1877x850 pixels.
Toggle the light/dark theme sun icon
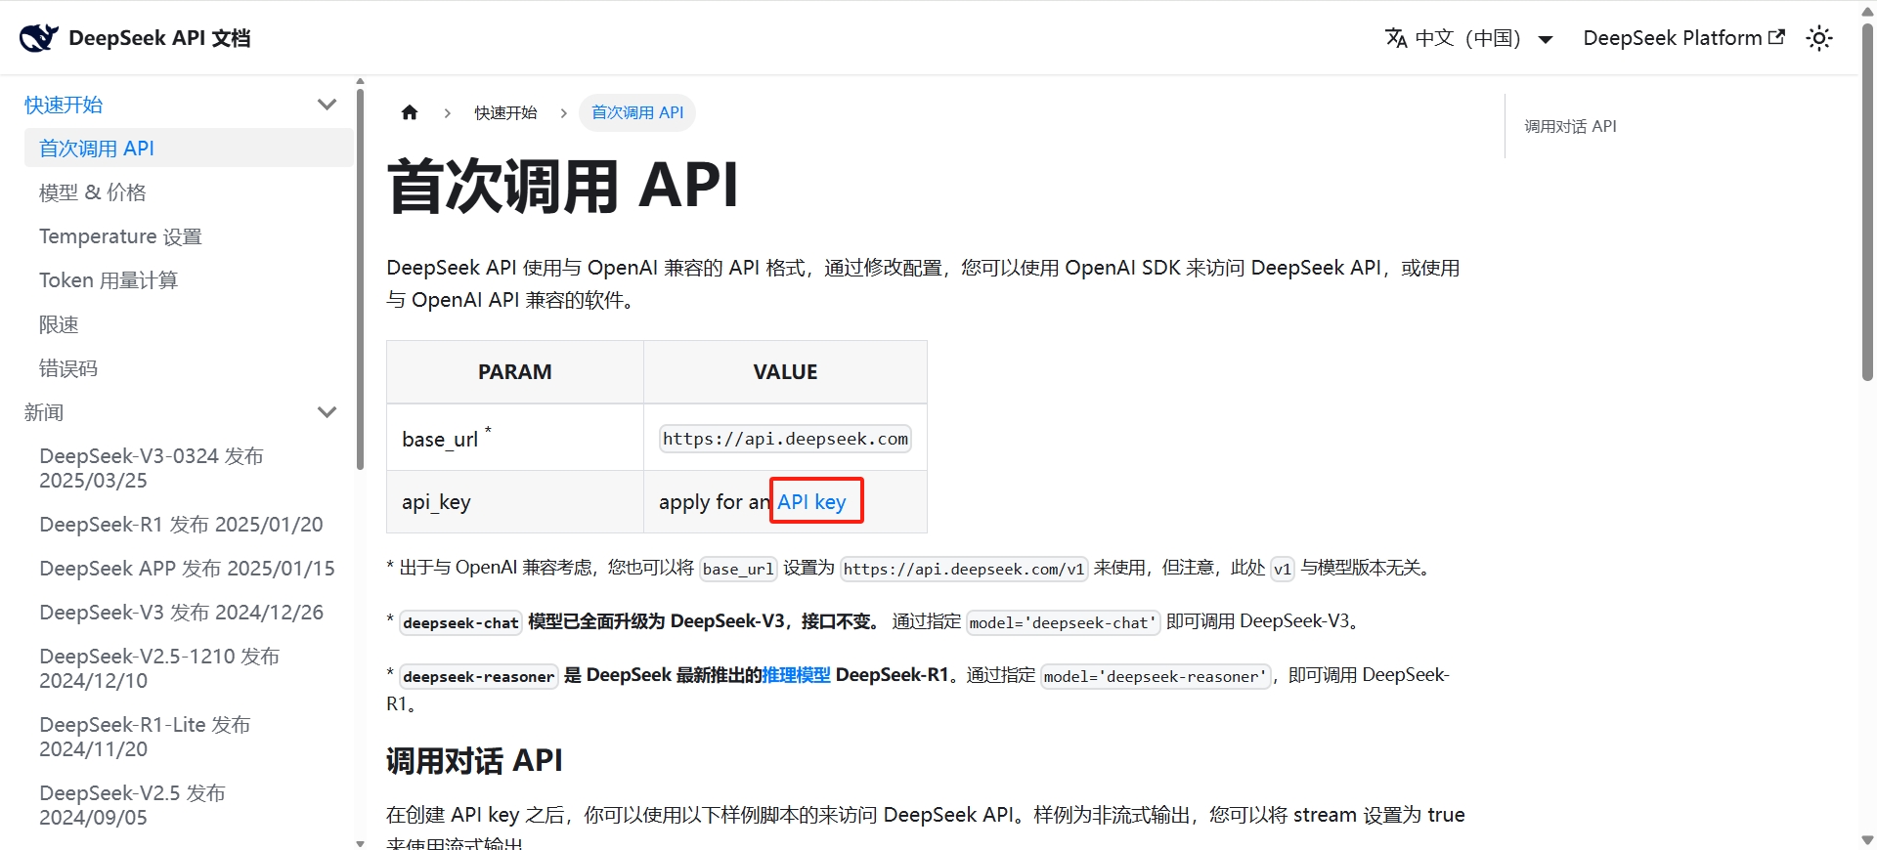1819,38
